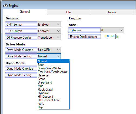Viewport: 136px width, 114px height.
Task: Select Hill Descent Low option
Action: pos(53,100)
